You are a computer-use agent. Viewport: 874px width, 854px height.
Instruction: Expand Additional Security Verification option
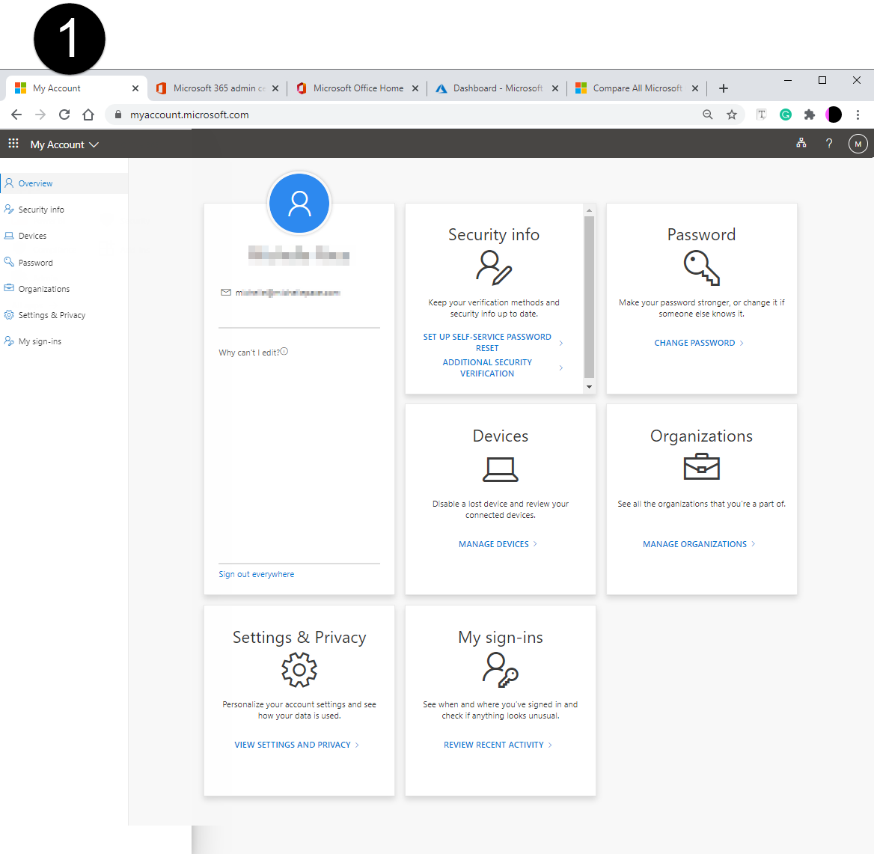pos(487,367)
